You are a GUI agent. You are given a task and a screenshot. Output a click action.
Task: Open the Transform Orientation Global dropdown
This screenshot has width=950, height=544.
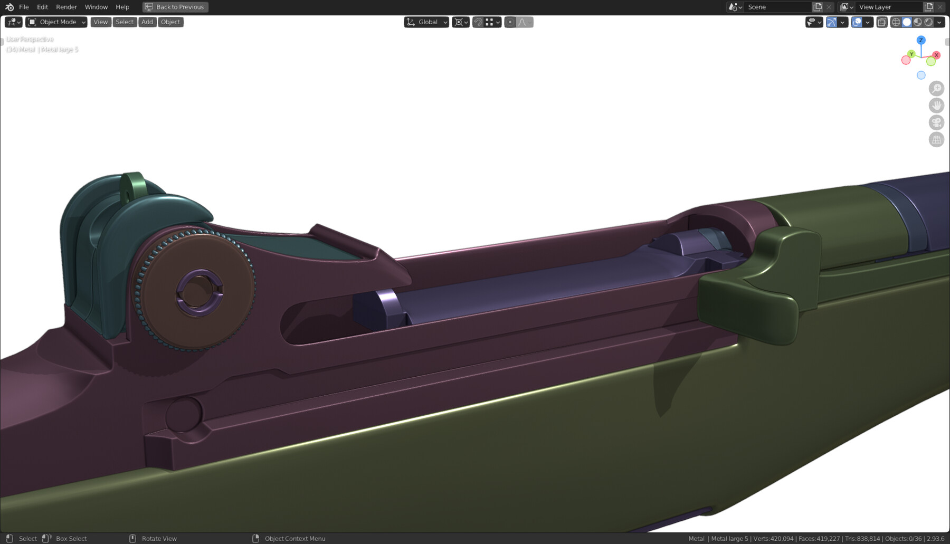426,22
